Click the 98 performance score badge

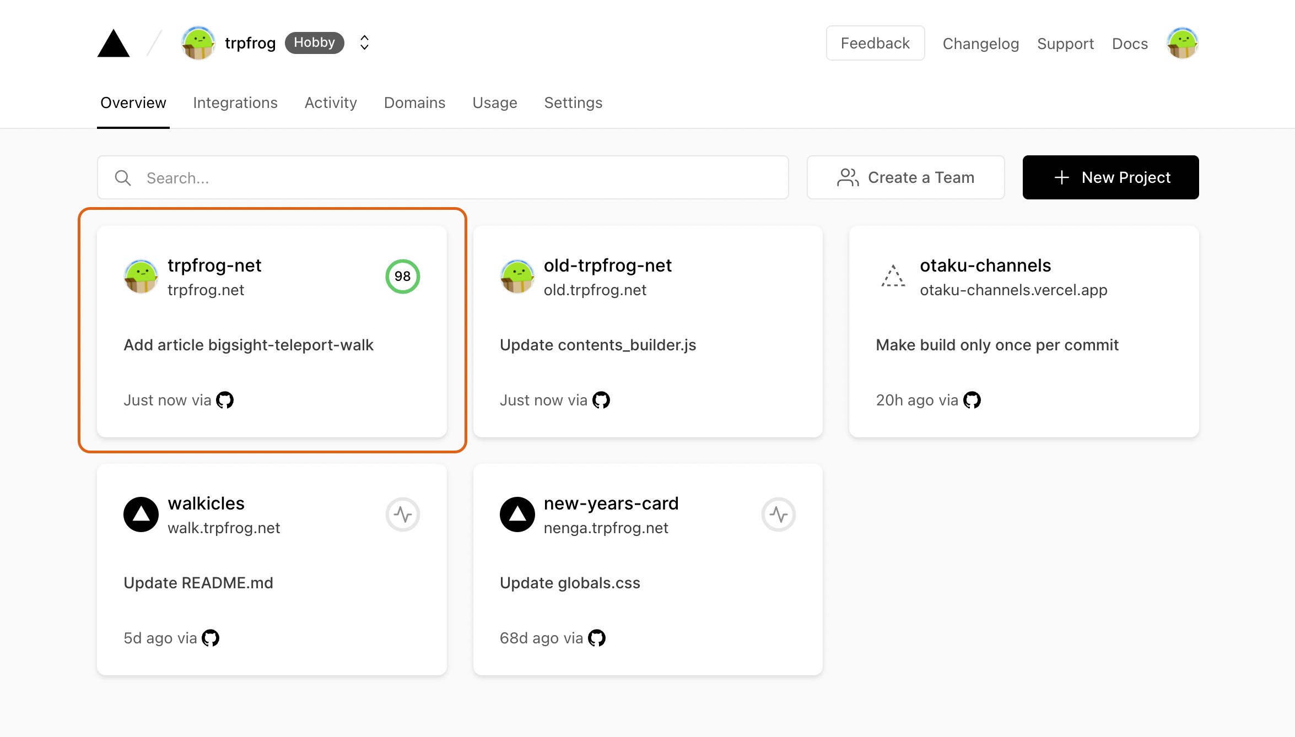click(x=402, y=277)
